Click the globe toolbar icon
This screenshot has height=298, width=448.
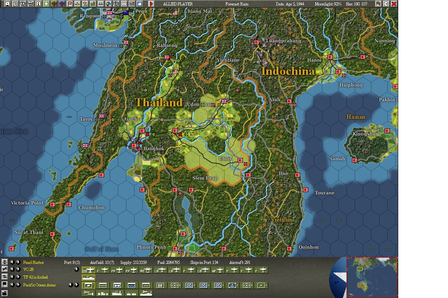108,4
